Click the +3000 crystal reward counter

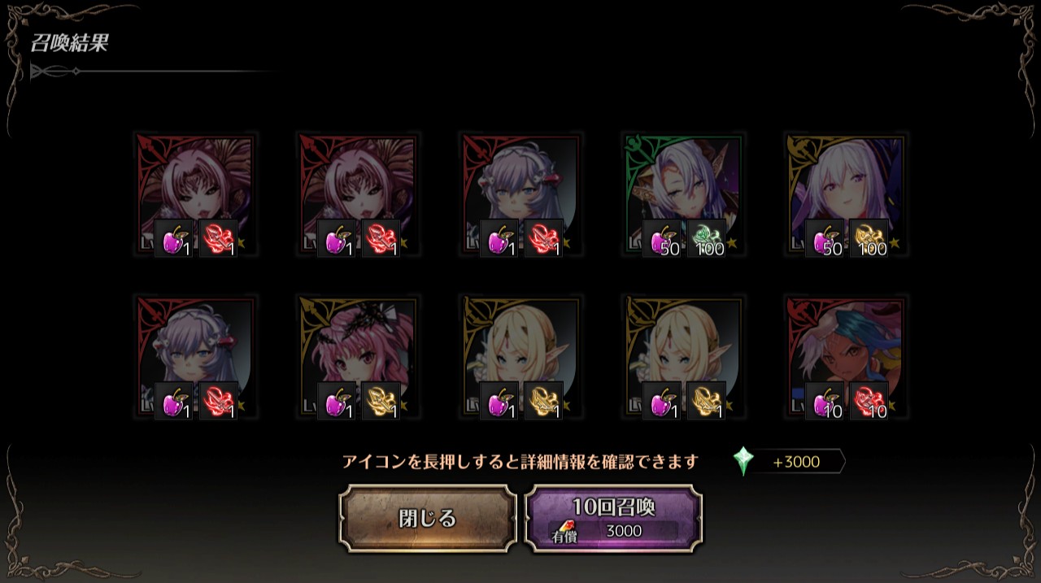795,462
